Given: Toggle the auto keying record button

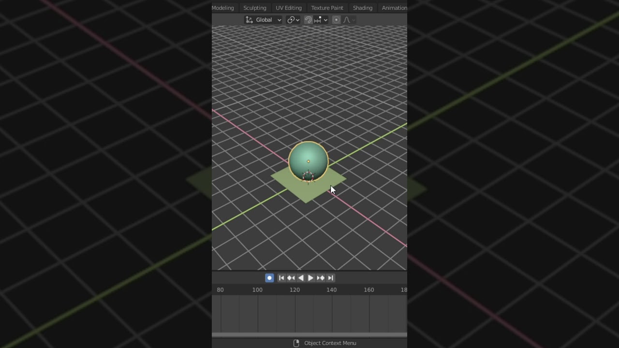Looking at the screenshot, I should click(x=269, y=278).
